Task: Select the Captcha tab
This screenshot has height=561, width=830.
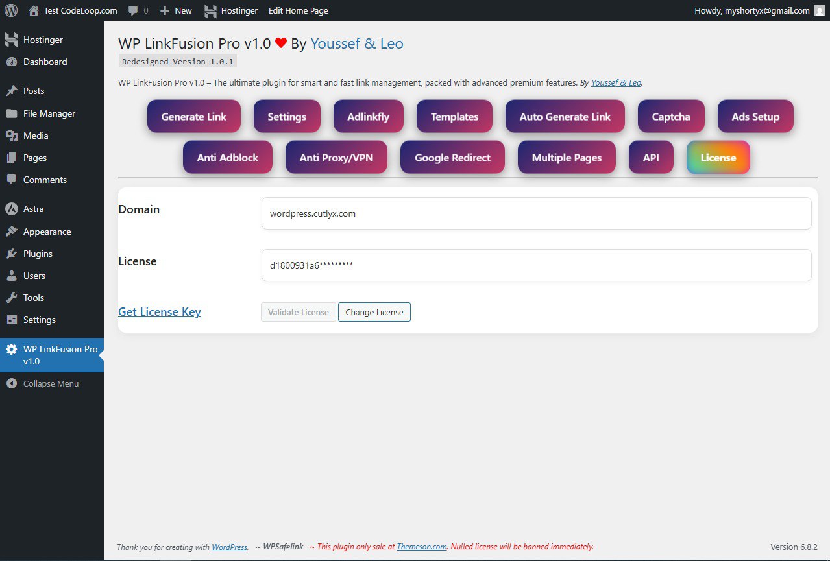Action: (x=671, y=116)
